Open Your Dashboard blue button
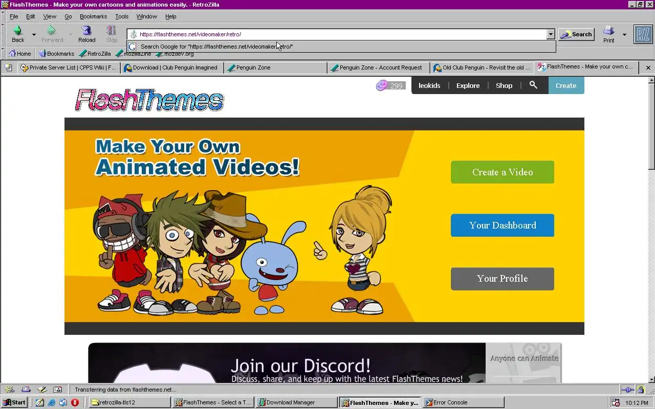This screenshot has width=655, height=409. (x=503, y=225)
